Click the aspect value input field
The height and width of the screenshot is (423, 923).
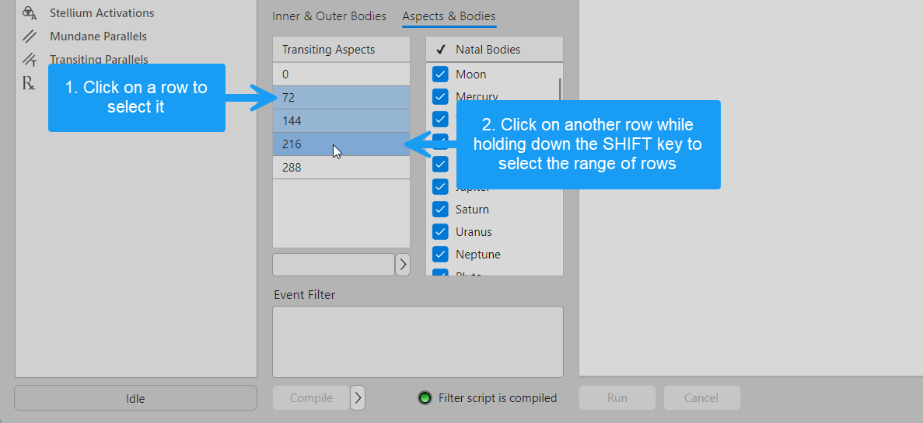pos(333,265)
